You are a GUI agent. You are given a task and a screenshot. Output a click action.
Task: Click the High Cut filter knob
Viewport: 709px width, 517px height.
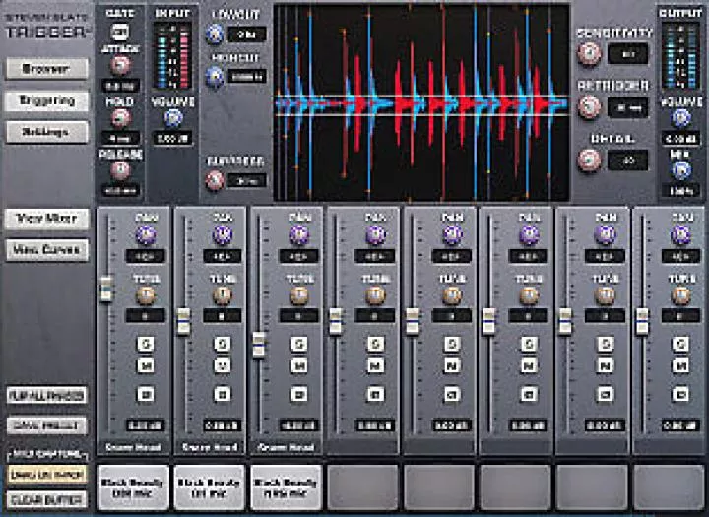tap(215, 76)
